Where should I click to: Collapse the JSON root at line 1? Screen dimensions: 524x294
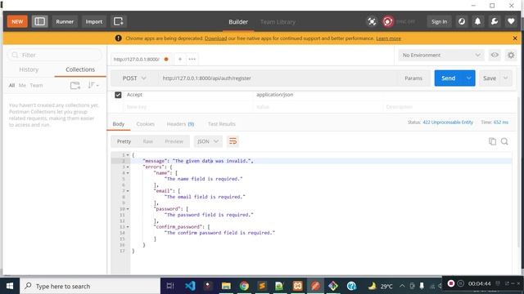pos(128,155)
